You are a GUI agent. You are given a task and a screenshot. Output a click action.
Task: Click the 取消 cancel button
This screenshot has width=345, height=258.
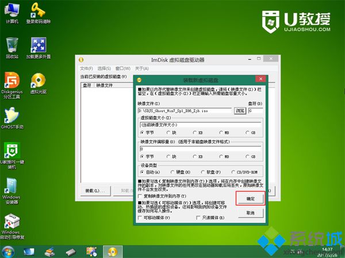tap(250, 213)
